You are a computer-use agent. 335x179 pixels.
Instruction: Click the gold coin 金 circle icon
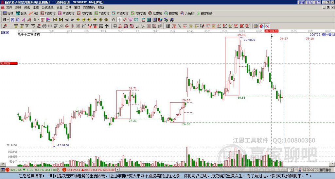tap(191, 26)
